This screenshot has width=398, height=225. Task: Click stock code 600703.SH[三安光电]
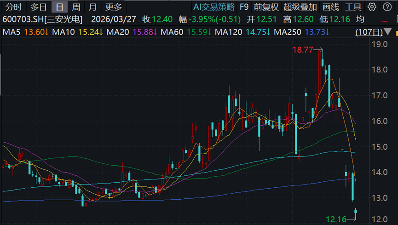[x=42, y=19]
